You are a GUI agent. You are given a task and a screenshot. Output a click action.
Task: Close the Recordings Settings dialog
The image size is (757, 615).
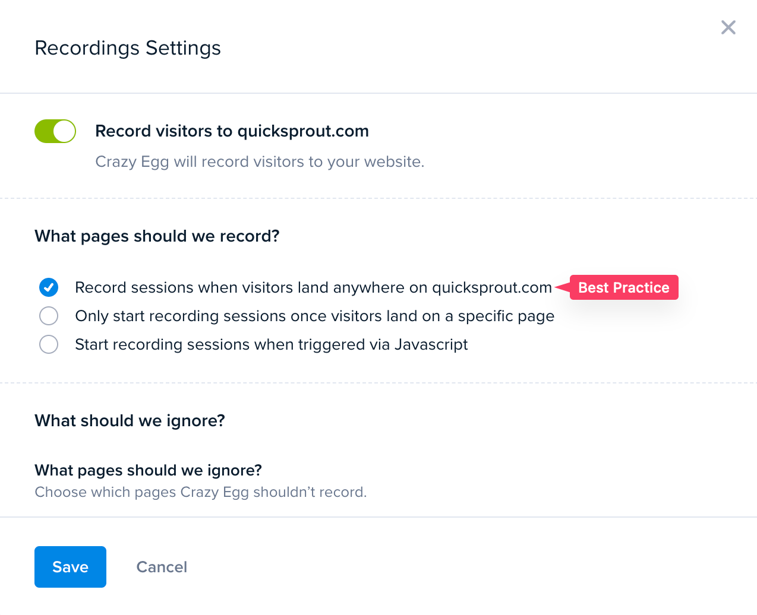pyautogui.click(x=728, y=27)
